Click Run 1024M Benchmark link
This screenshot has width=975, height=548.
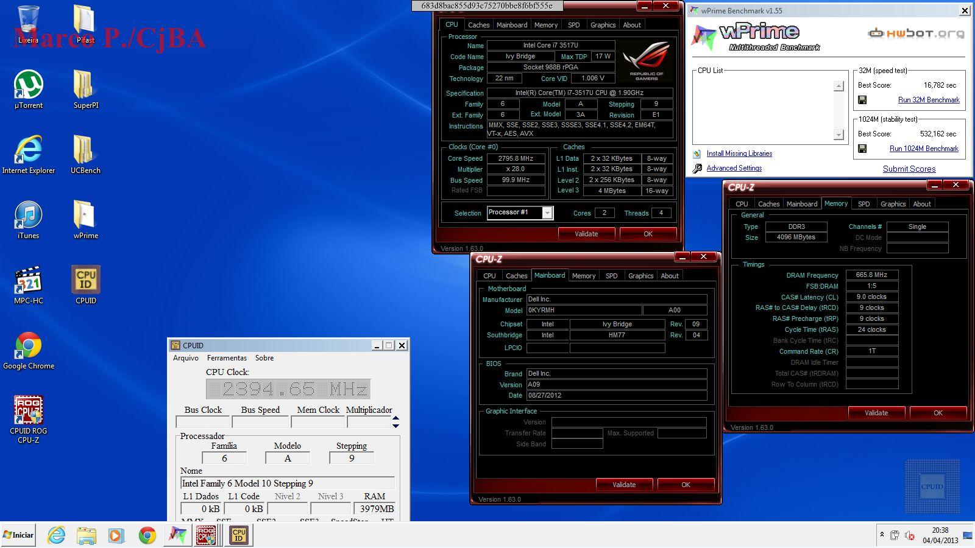click(x=924, y=149)
